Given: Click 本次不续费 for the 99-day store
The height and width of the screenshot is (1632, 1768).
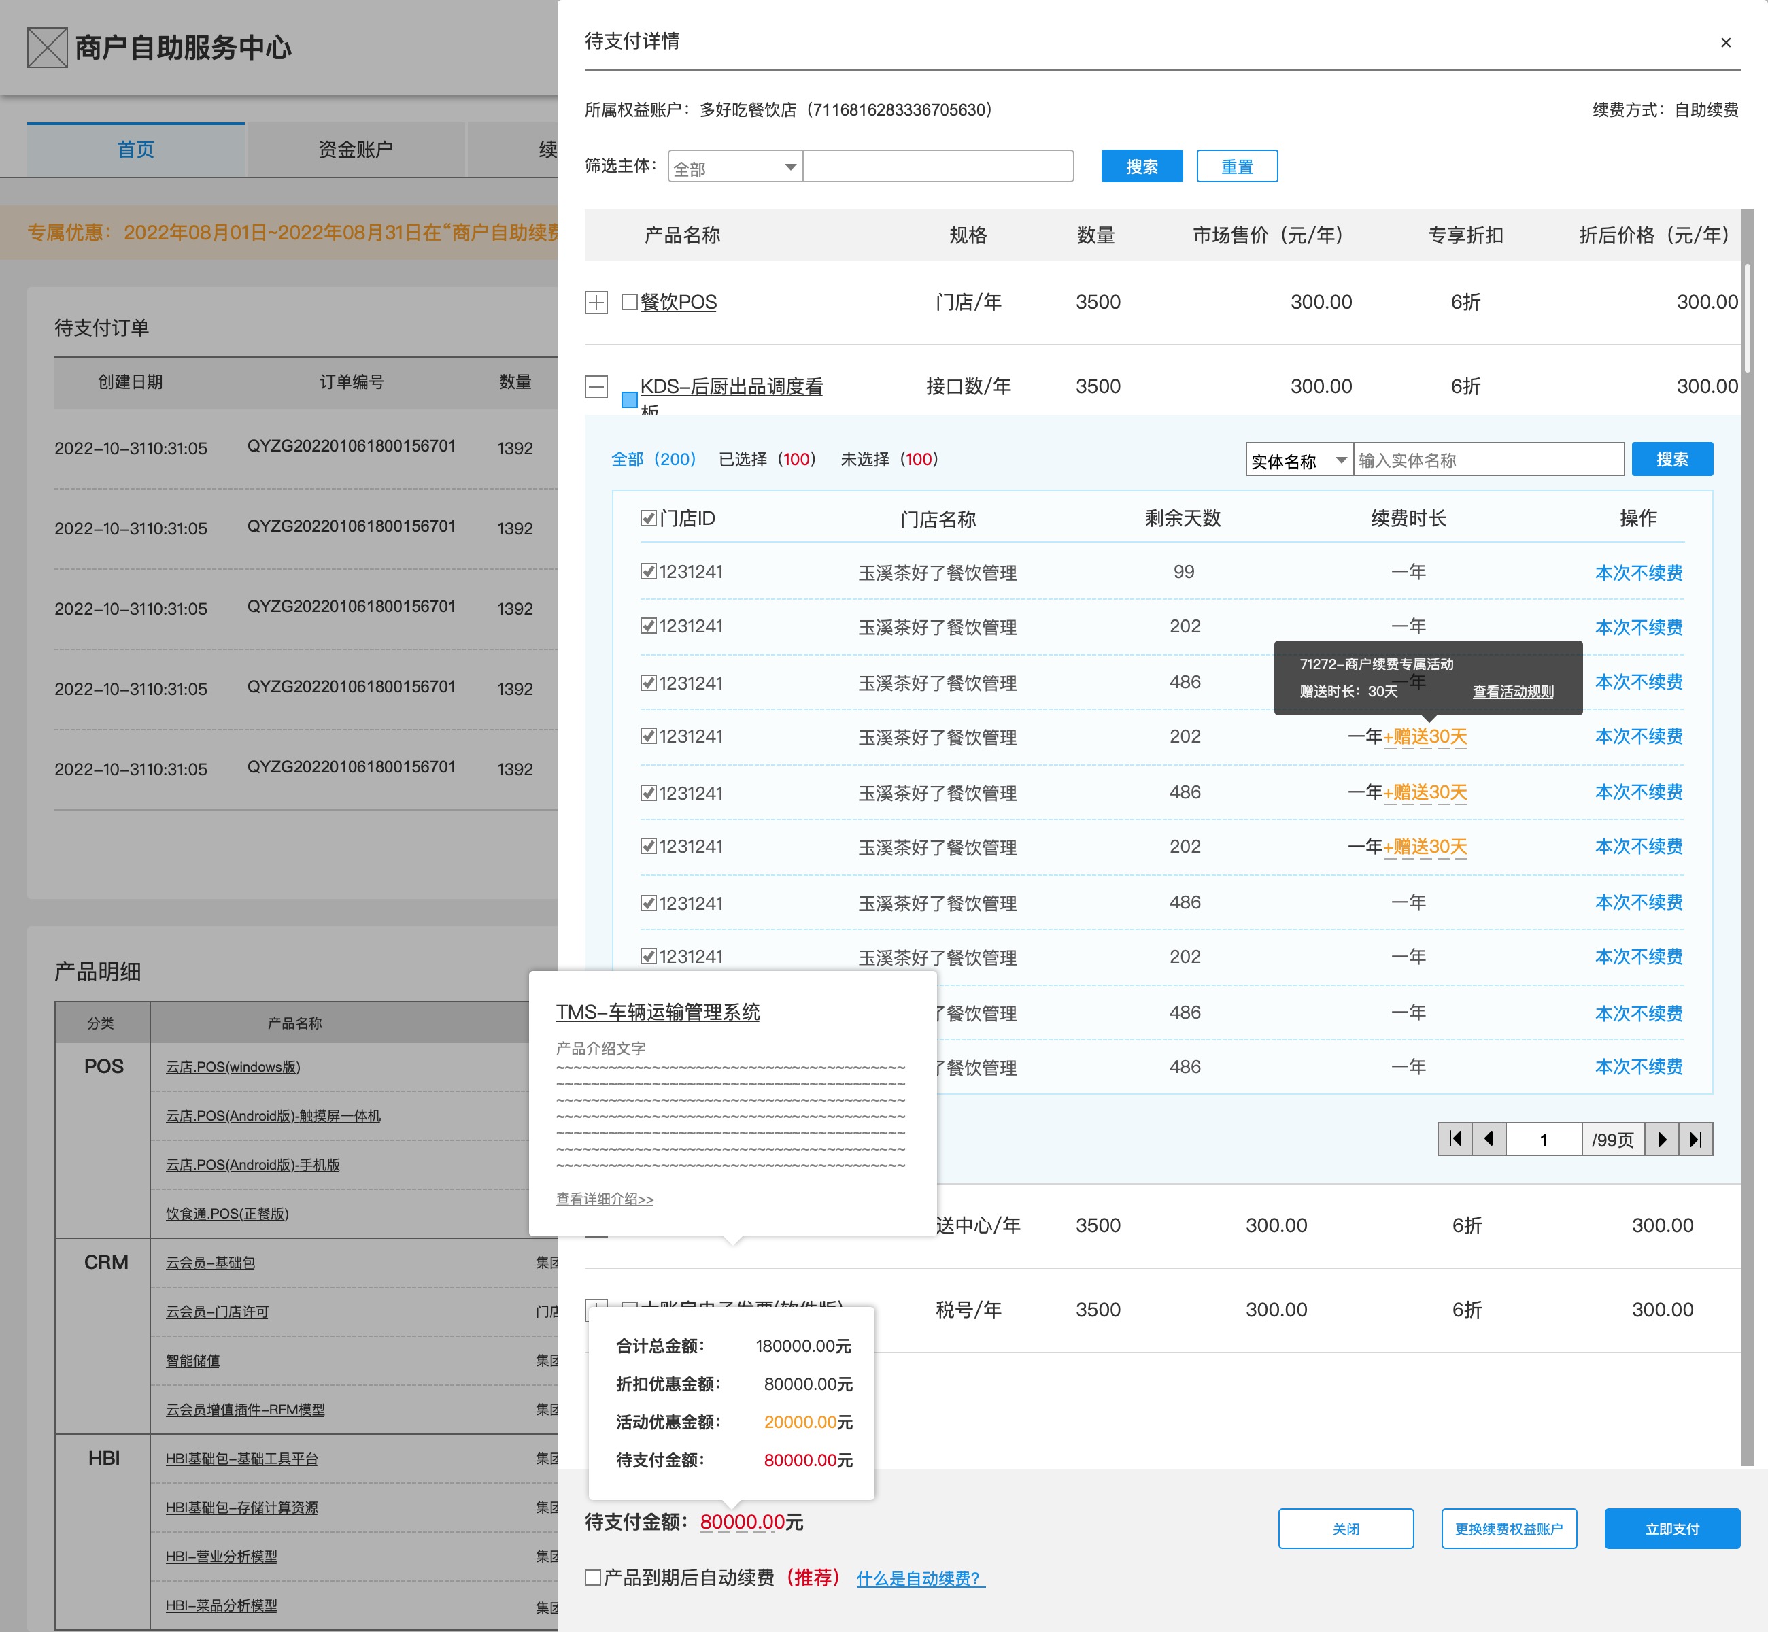Looking at the screenshot, I should pyautogui.click(x=1638, y=573).
